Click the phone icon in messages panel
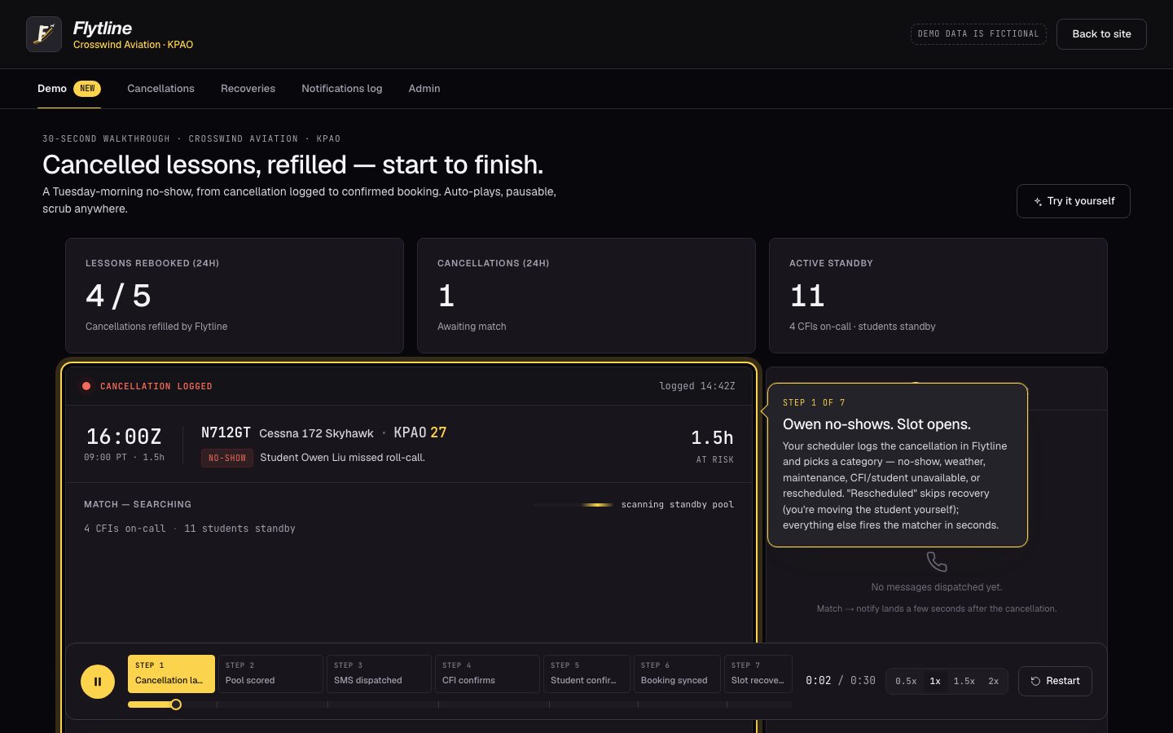The height and width of the screenshot is (733, 1173). [937, 562]
